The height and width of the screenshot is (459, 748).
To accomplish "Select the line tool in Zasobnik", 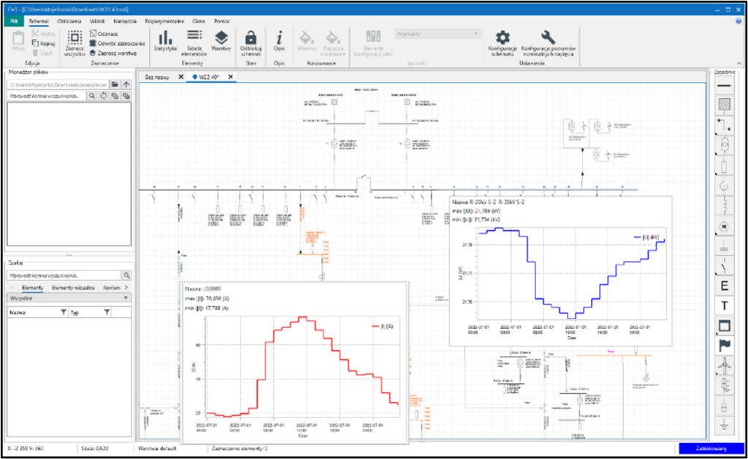I will 724,86.
